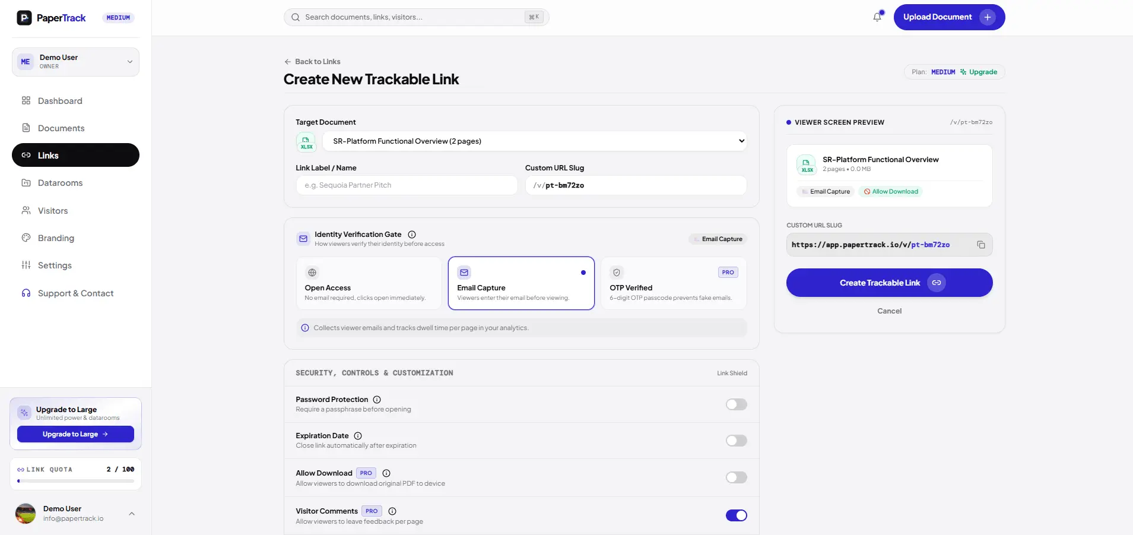
Task: Open Visitors in the sidebar
Action: [x=75, y=211]
